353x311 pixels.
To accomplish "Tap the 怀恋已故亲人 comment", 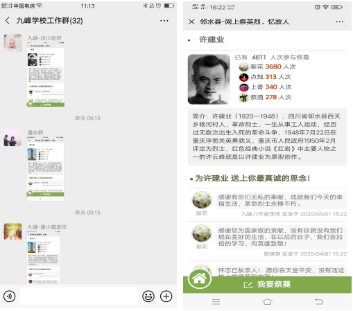I will click(x=281, y=272).
